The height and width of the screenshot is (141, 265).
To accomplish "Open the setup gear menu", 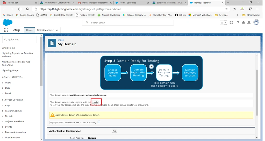I will pyautogui.click(x=243, y=23).
